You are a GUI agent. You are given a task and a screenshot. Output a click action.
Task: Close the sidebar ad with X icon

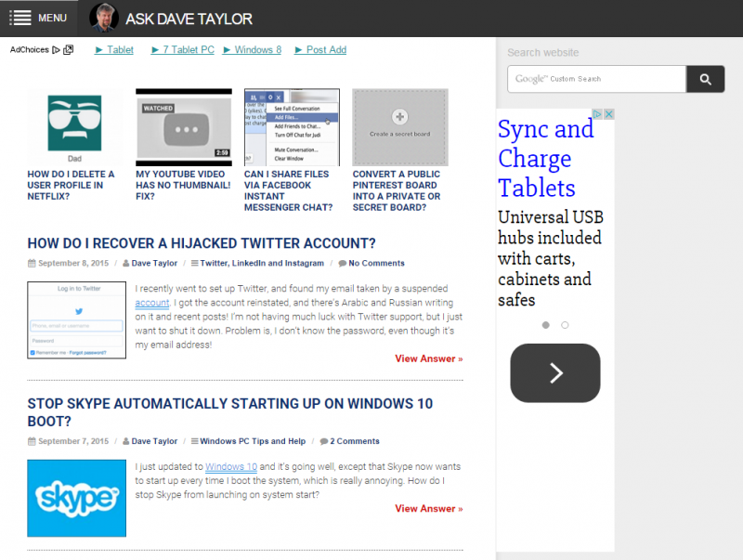click(609, 114)
